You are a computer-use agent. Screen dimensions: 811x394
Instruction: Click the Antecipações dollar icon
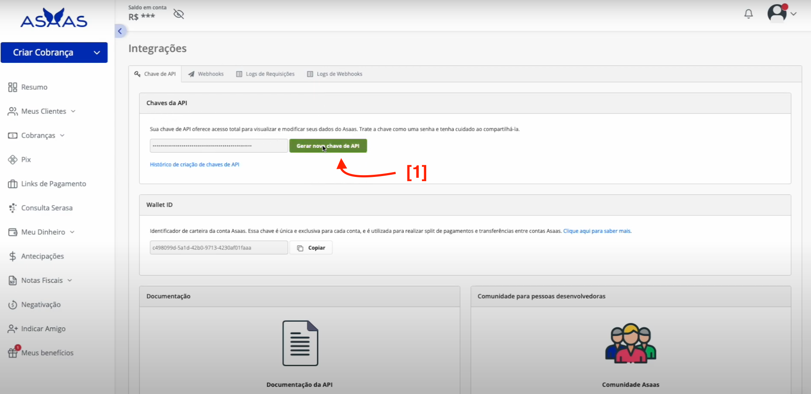coord(13,256)
